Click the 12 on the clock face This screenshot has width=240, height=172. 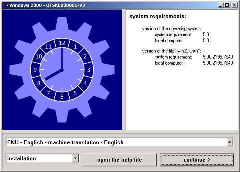point(62,43)
